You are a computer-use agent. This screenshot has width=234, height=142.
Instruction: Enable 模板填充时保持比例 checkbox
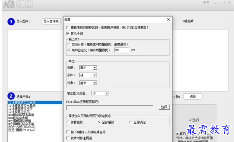coord(68,27)
